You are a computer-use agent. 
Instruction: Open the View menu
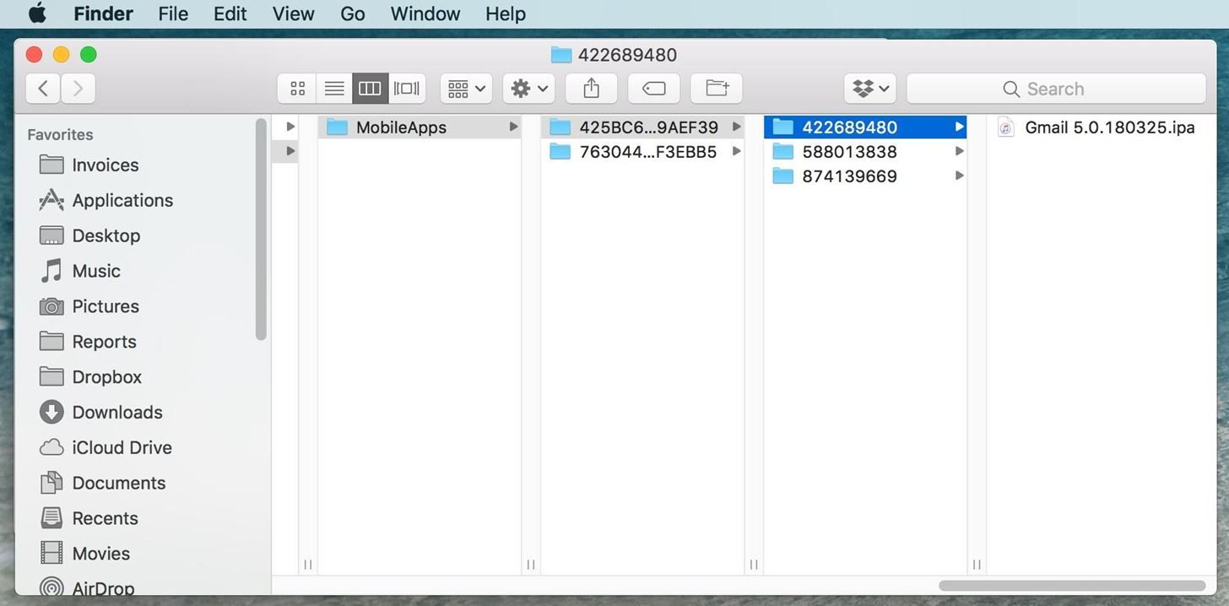point(293,14)
